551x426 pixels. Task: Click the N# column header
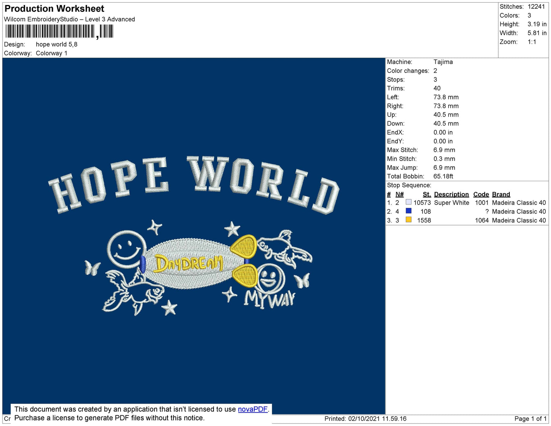point(399,194)
